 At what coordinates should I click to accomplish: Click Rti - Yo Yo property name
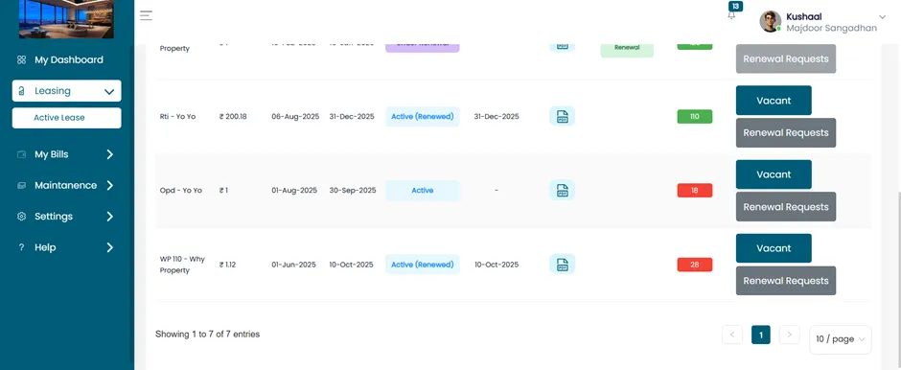tap(177, 117)
